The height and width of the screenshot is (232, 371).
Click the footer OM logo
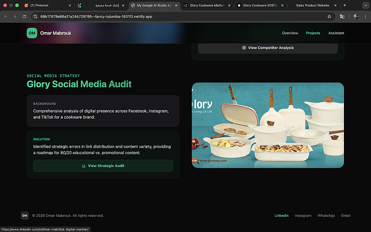coord(24,215)
